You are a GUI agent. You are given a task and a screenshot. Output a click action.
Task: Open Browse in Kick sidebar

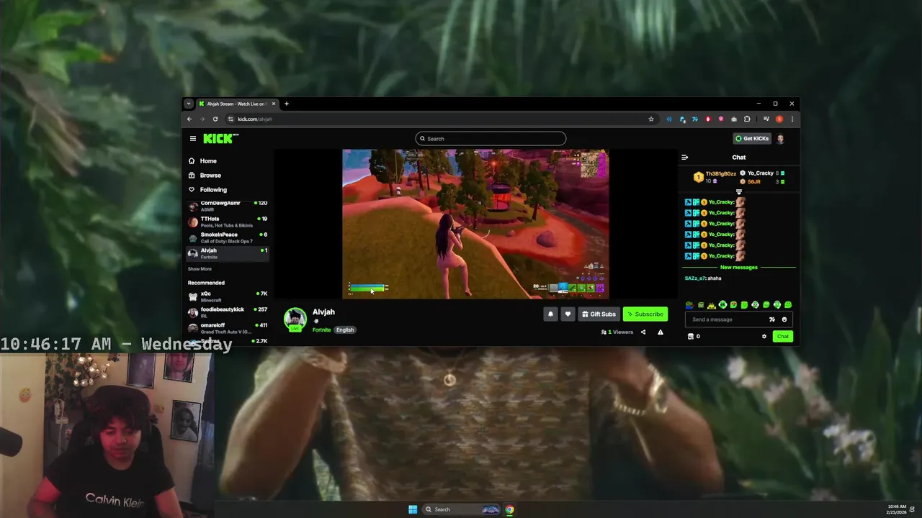(210, 176)
